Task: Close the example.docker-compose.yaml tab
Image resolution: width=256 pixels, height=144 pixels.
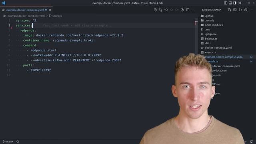Action: [x=50, y=10]
